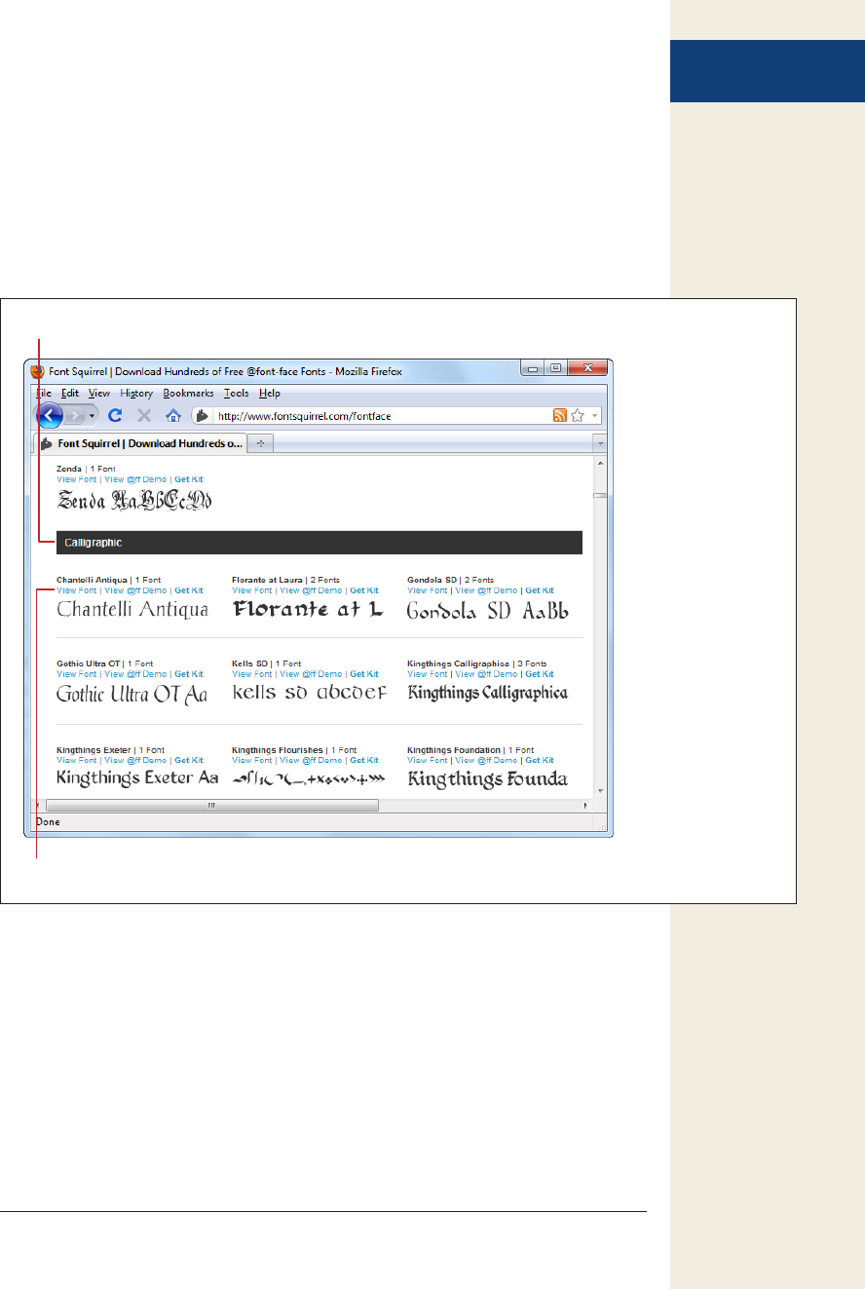865x1289 pixels.
Task: Click the Done text in status bar
Action: (48, 822)
